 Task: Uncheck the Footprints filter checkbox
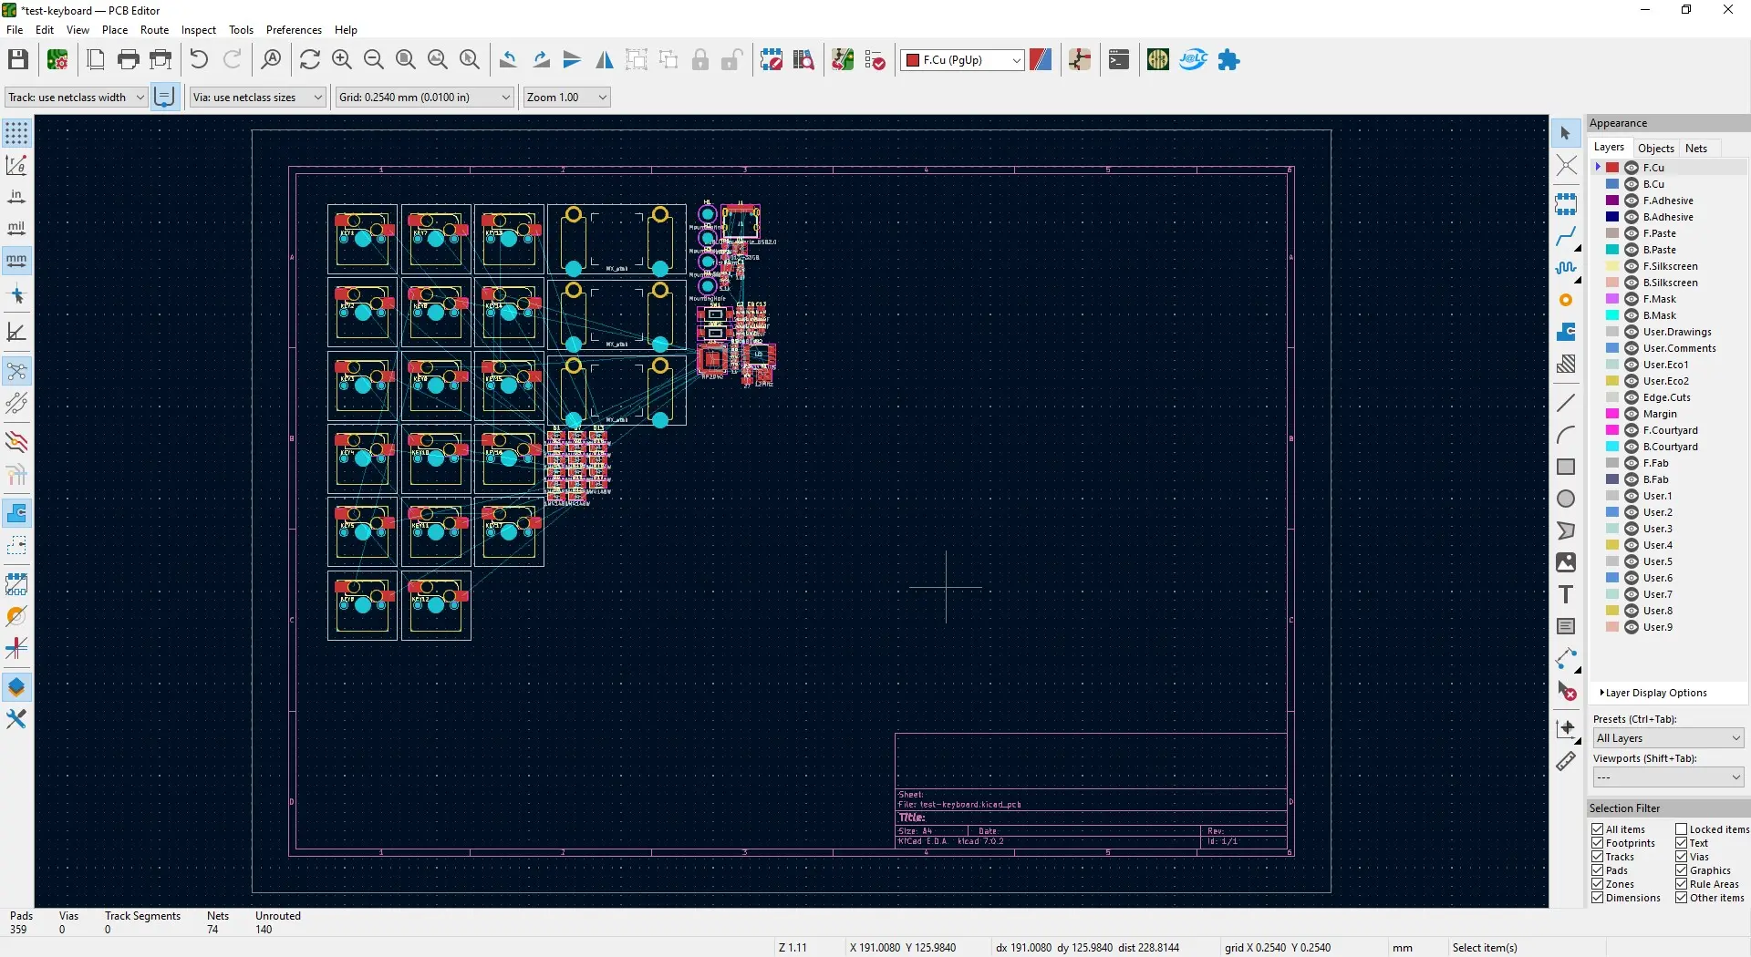(1598, 843)
